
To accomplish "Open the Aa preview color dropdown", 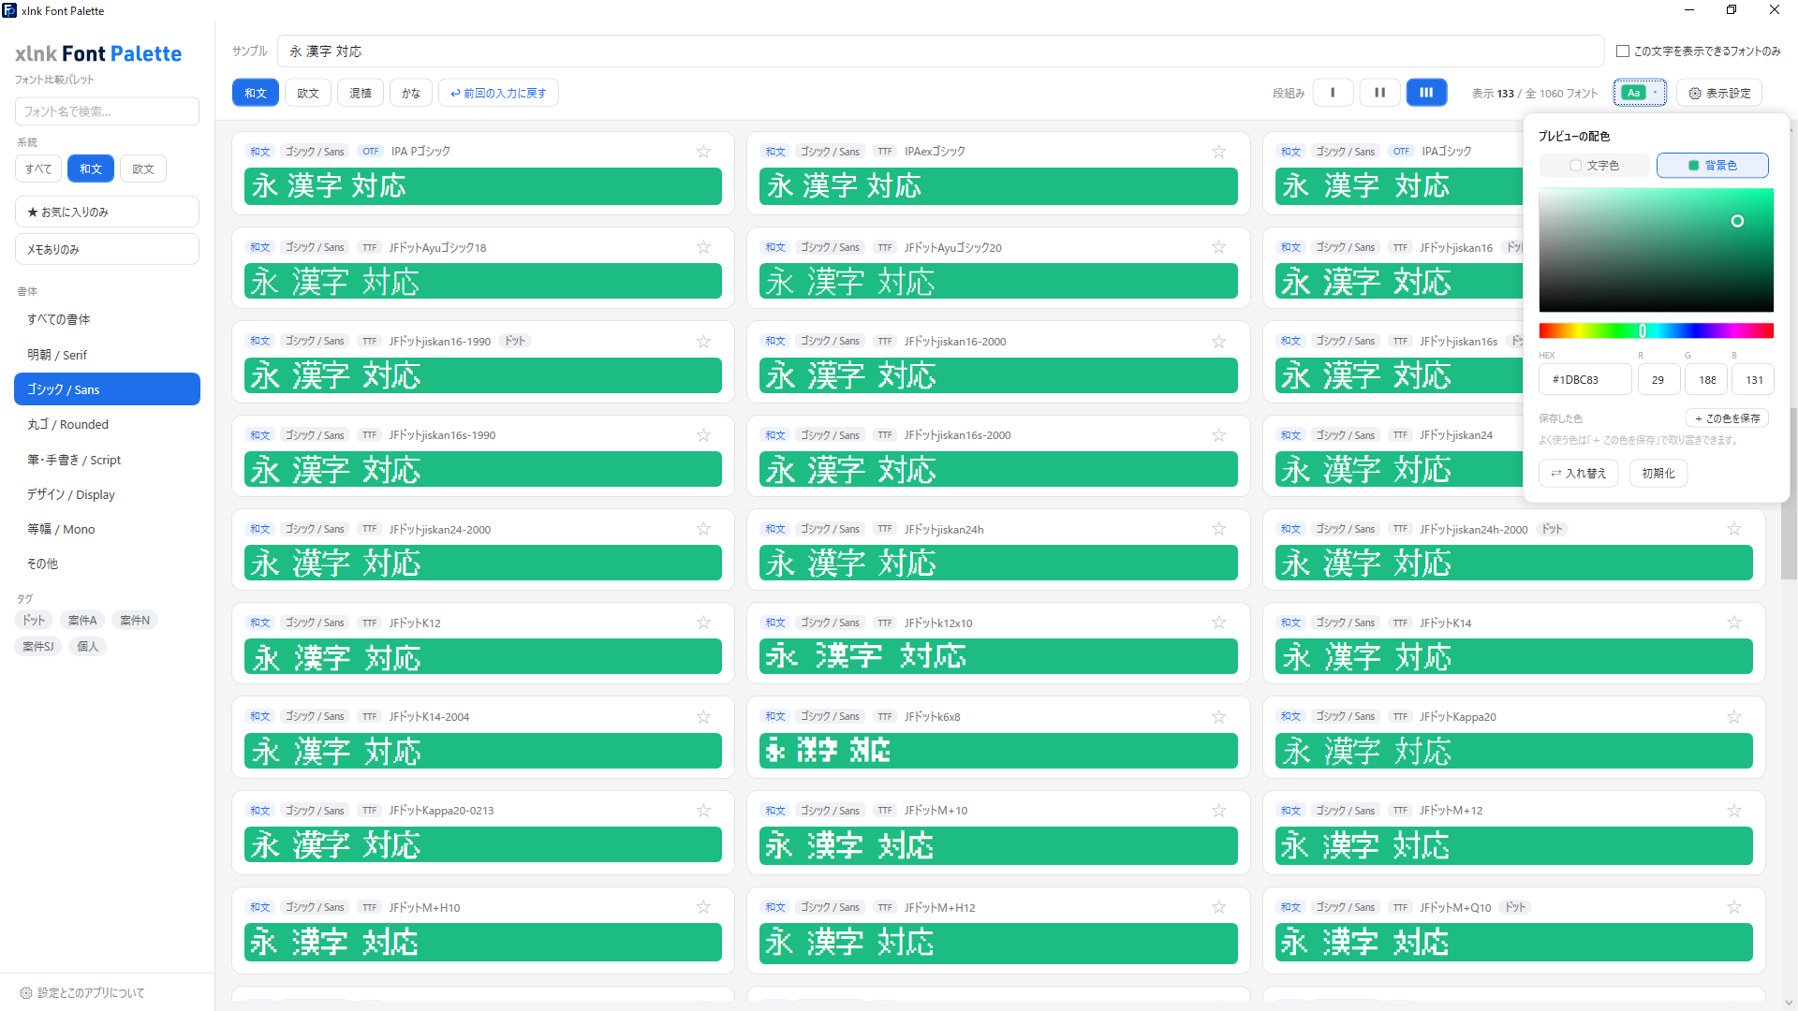I will 1640,93.
